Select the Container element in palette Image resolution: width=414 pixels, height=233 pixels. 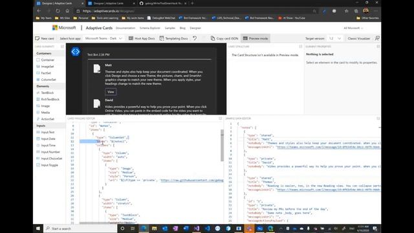[47, 60]
